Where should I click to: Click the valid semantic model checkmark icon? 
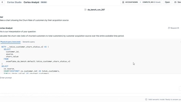point(146,99)
